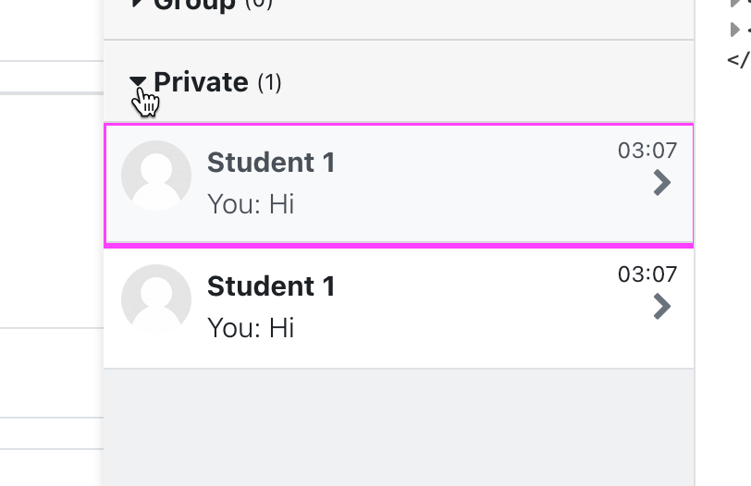Click the Group heading label
Viewport: 751px width, 486px height.
pos(195,5)
